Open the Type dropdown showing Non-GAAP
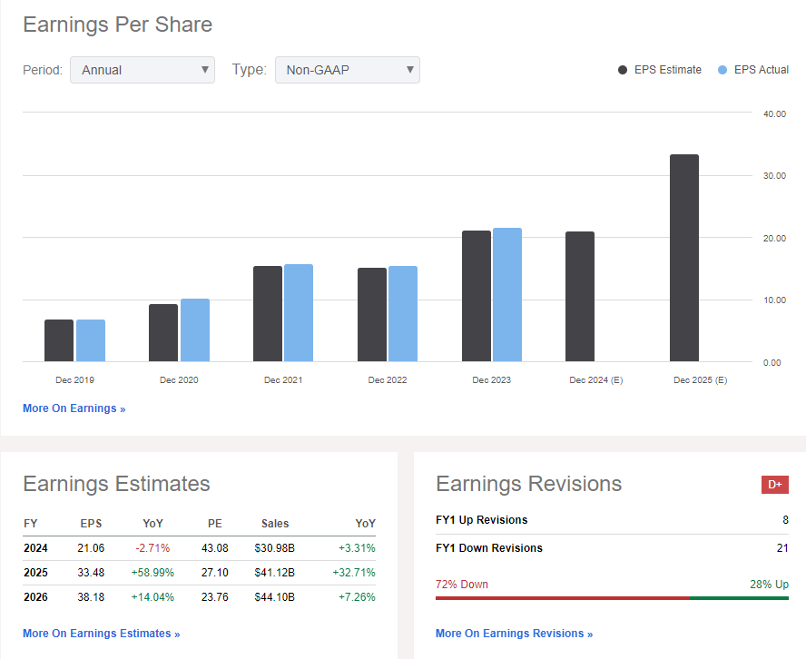The height and width of the screenshot is (659, 806). (348, 70)
